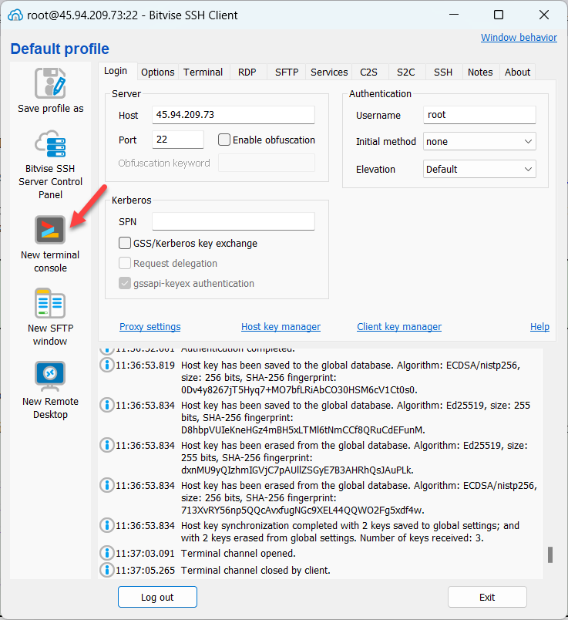The height and width of the screenshot is (620, 568).
Task: Click the log panel scrollbar thumb
Action: click(x=550, y=554)
